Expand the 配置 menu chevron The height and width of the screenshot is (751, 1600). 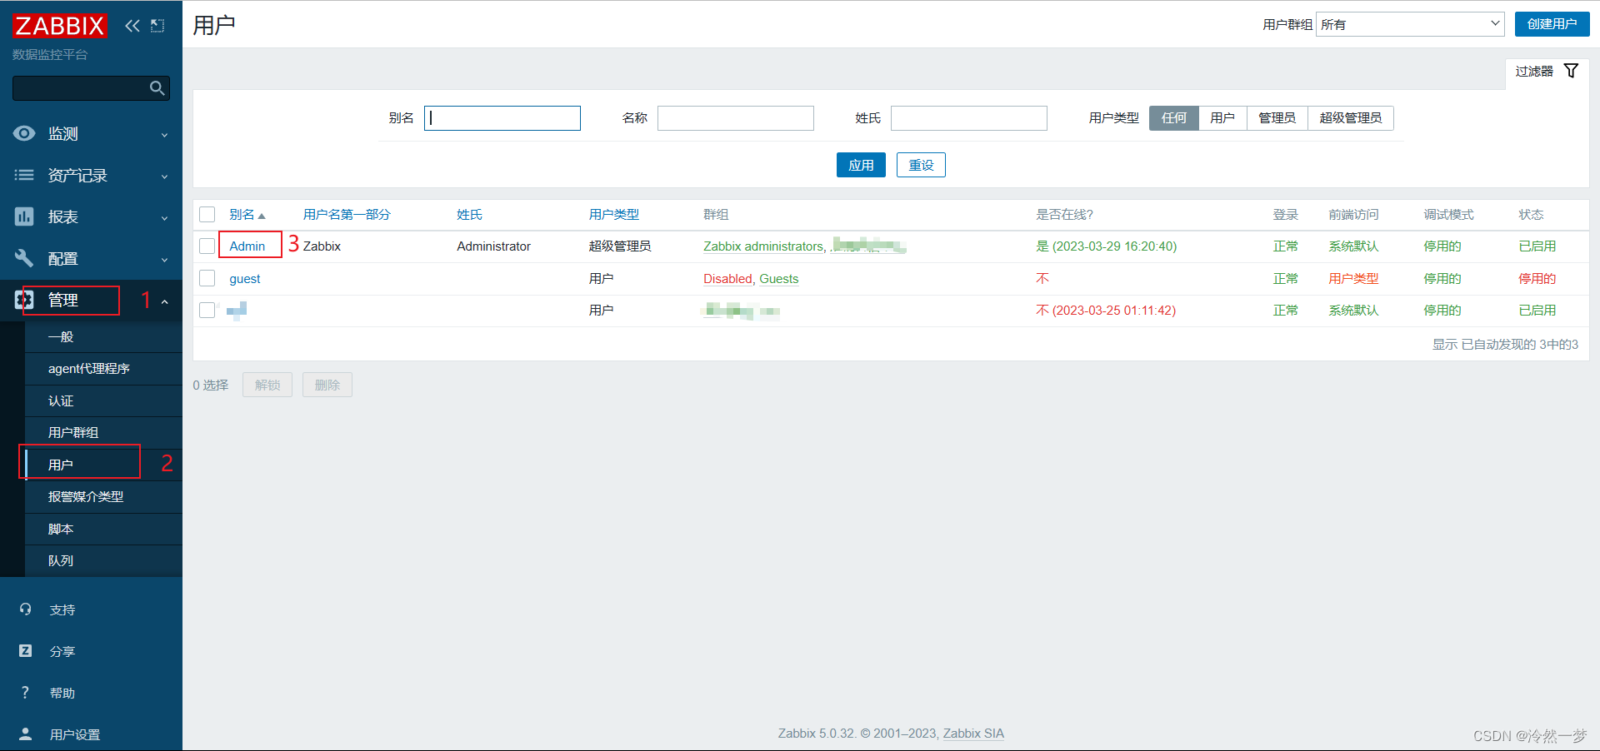pos(164,260)
